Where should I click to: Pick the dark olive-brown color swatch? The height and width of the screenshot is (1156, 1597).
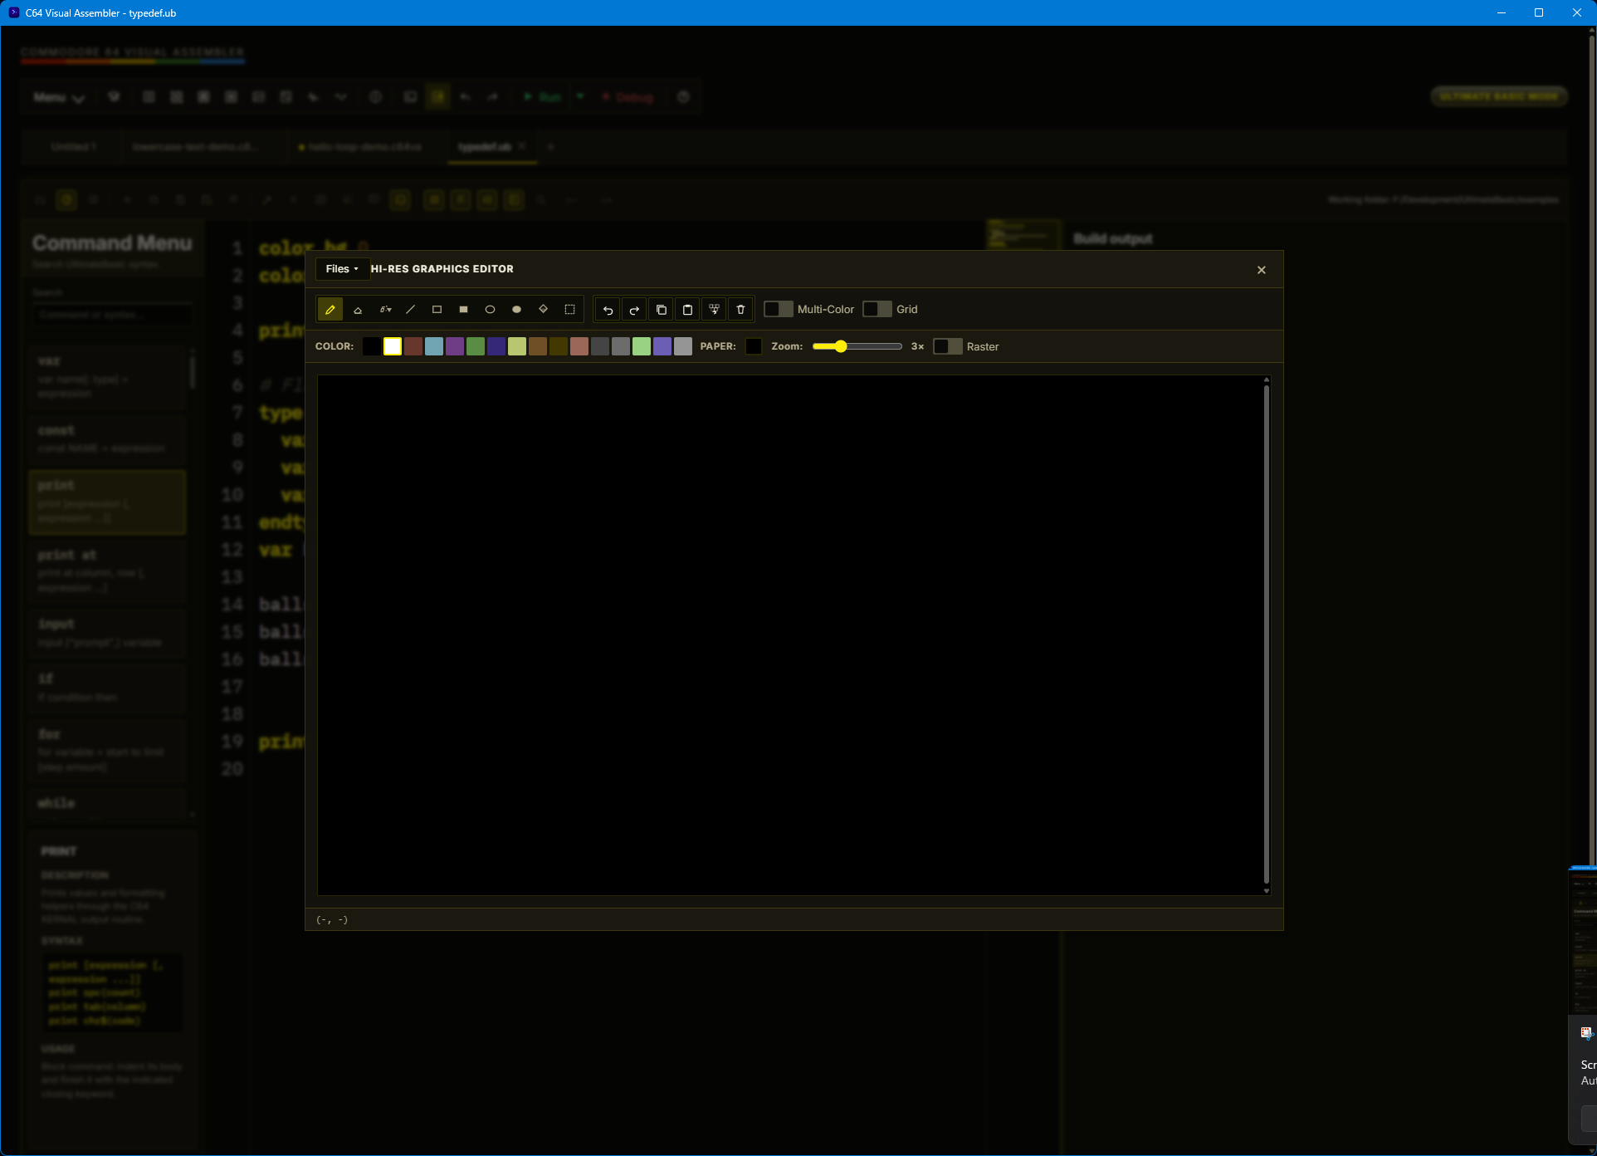tap(559, 346)
